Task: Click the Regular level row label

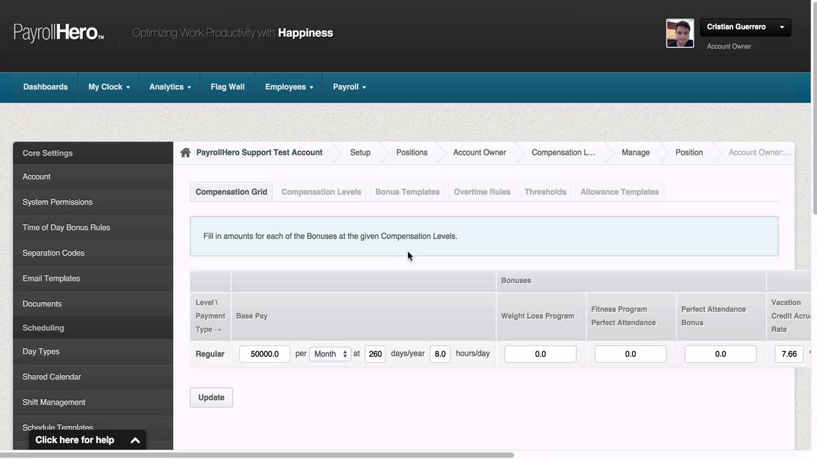Action: (210, 354)
